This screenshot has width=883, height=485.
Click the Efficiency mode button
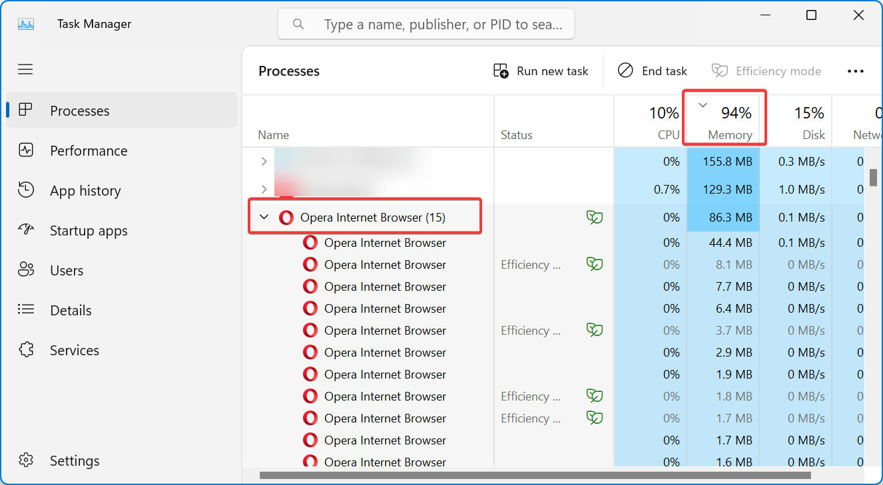click(x=766, y=71)
